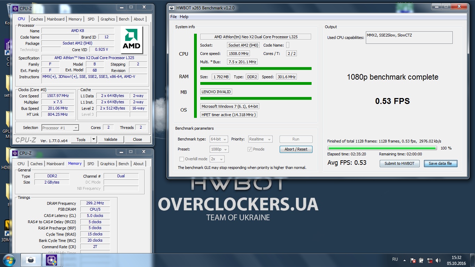475x267 pixels.
Task: Open the Windows Start menu
Action: pos(9,260)
